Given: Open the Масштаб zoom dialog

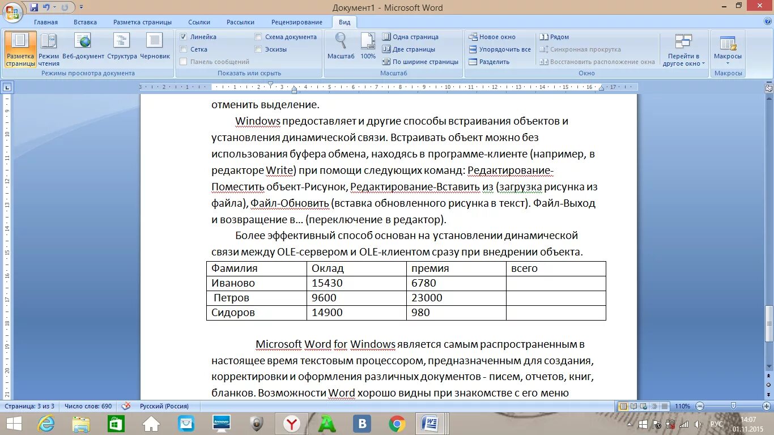Looking at the screenshot, I should coord(341,46).
